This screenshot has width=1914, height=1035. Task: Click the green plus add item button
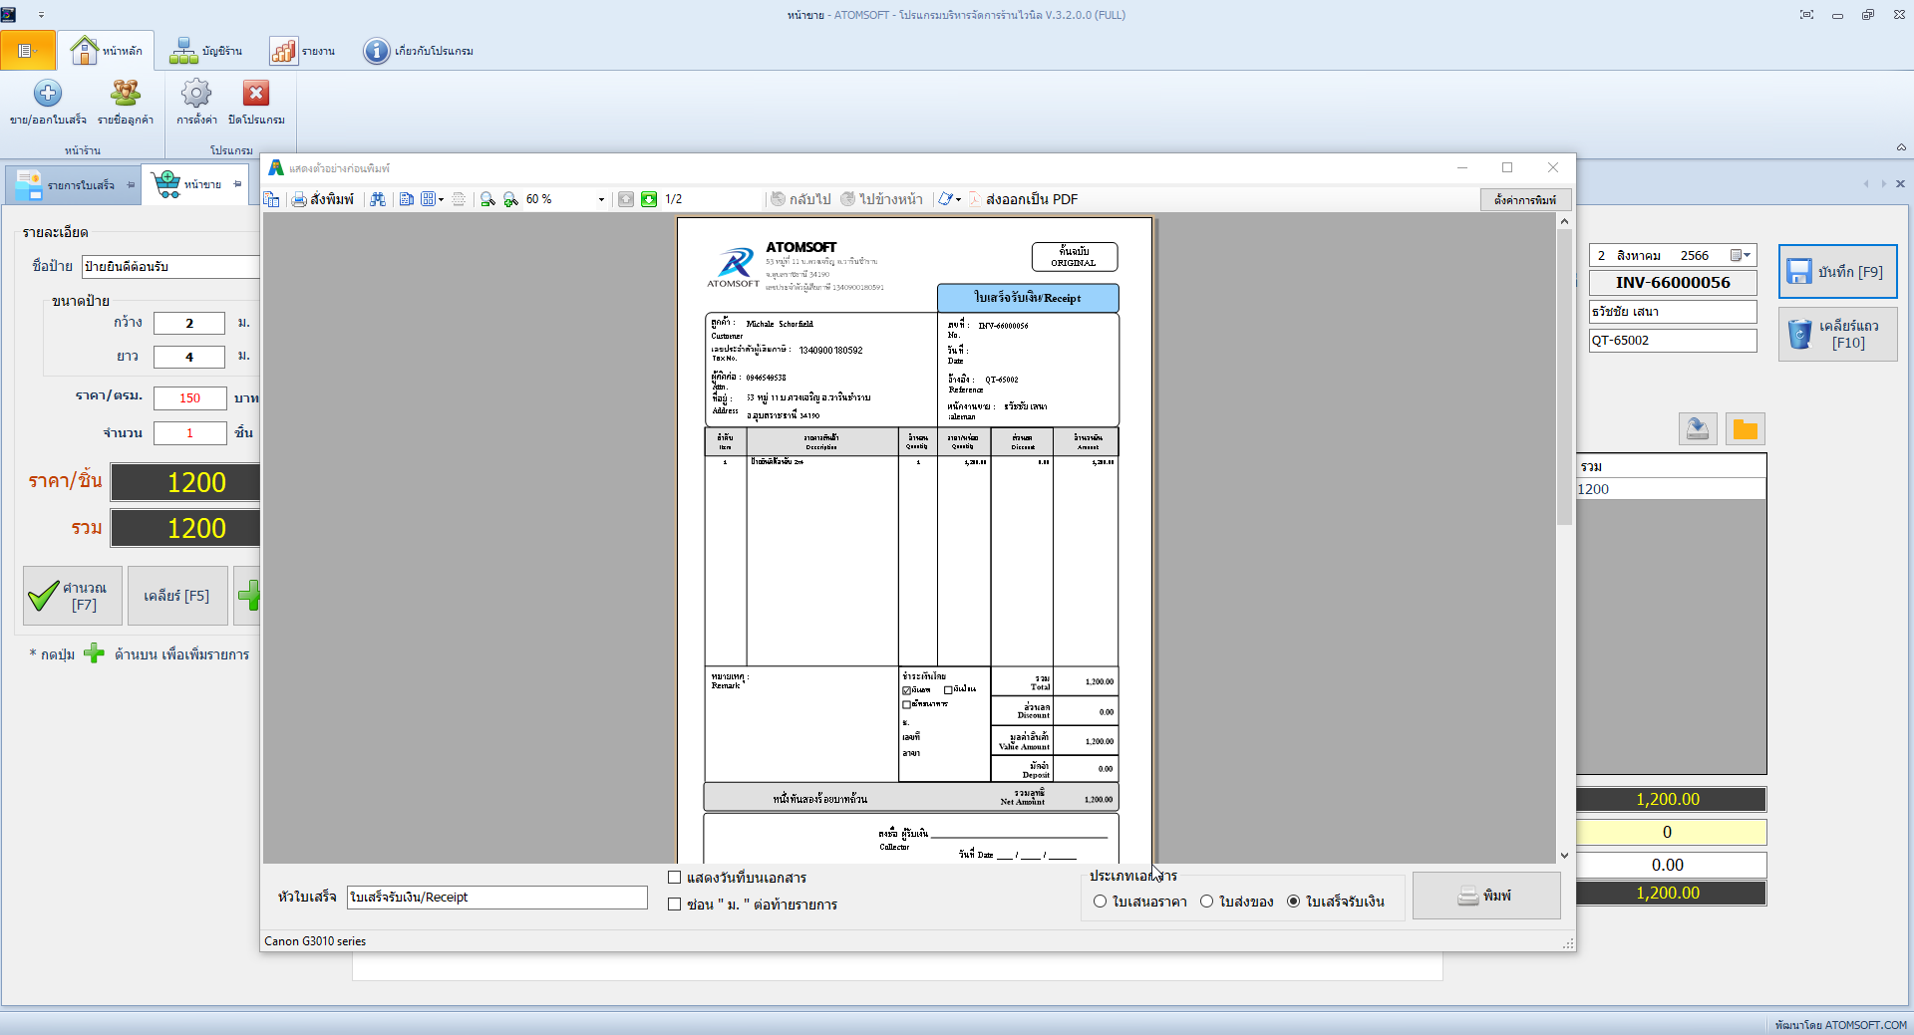(248, 596)
